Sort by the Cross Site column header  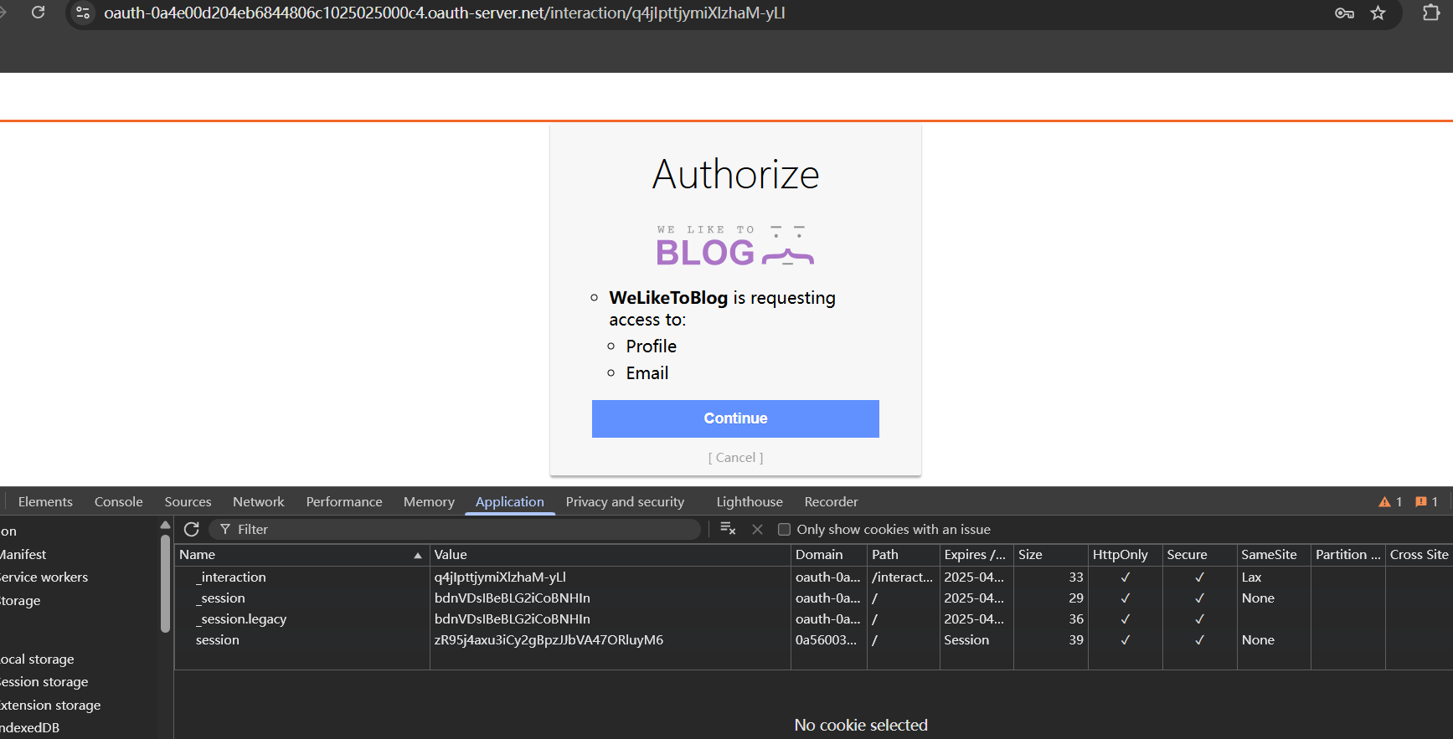coord(1420,555)
